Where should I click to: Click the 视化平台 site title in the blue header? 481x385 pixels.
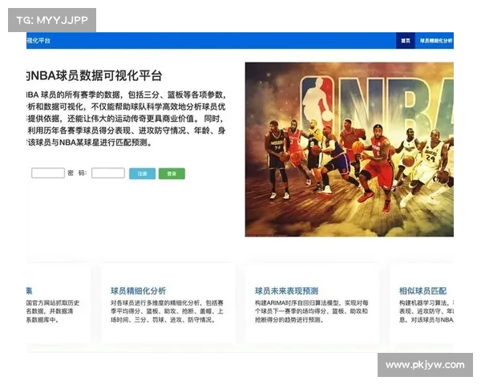38,41
